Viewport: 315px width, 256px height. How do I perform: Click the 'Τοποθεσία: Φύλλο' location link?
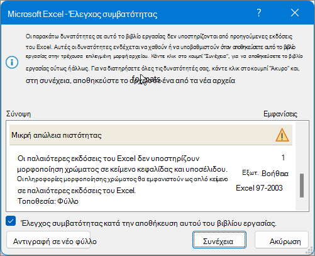48,201
